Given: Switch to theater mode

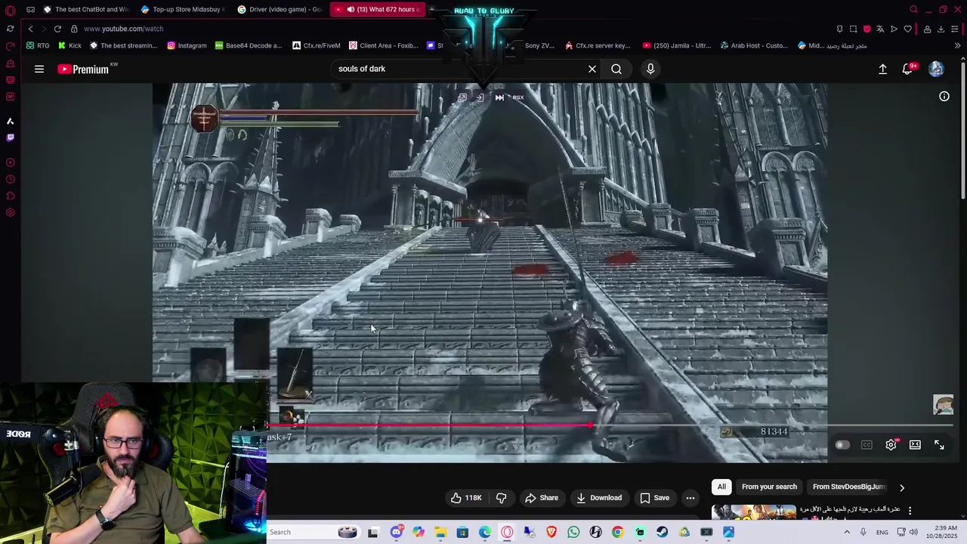Looking at the screenshot, I should (915, 445).
